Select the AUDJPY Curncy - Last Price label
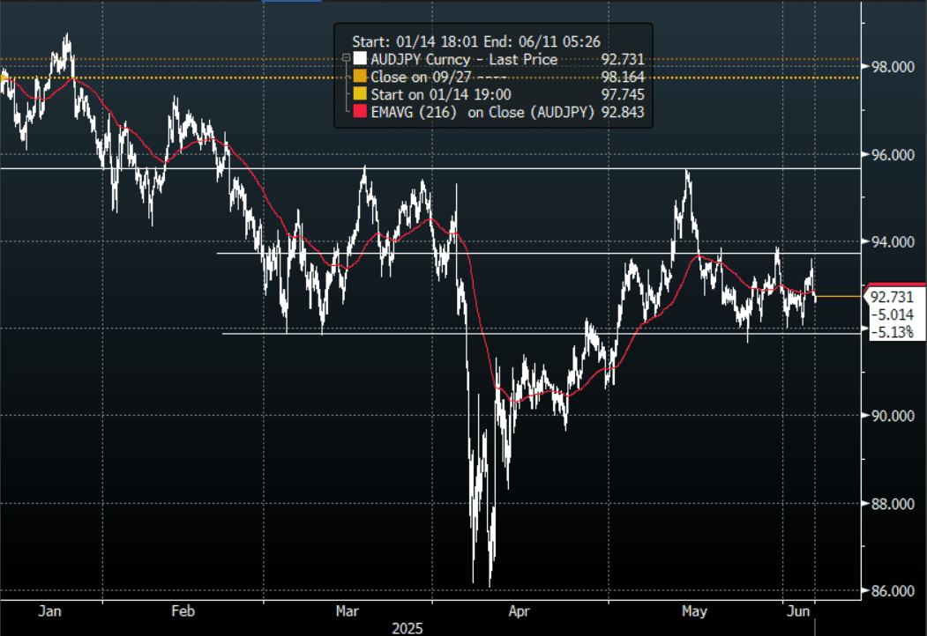927x636 pixels. pos(464,60)
